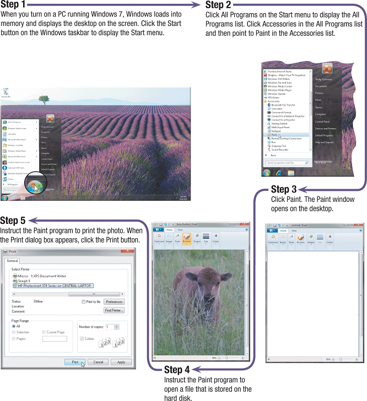Click the Help icon in the Baby Buffalo Paint window
This screenshot has height=401, width=367.
(246, 230)
